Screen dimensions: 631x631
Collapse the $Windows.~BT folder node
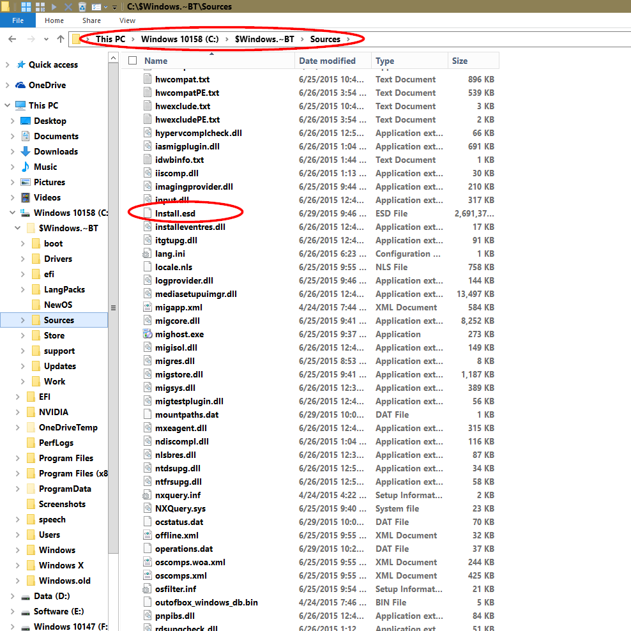[18, 228]
